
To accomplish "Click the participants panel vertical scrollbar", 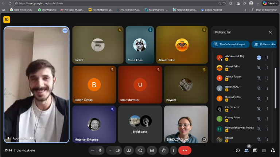I will [x=275, y=87].
